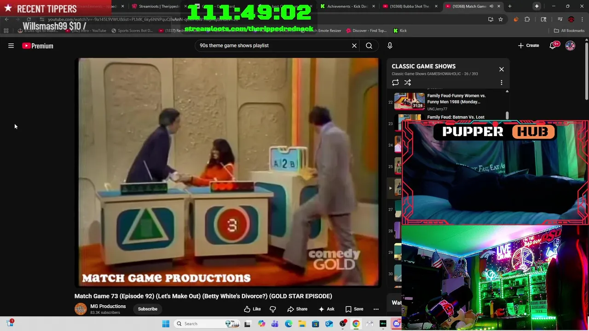The image size is (589, 331).
Task: Open Outlook from the taskbar
Action: pyautogui.click(x=329, y=324)
